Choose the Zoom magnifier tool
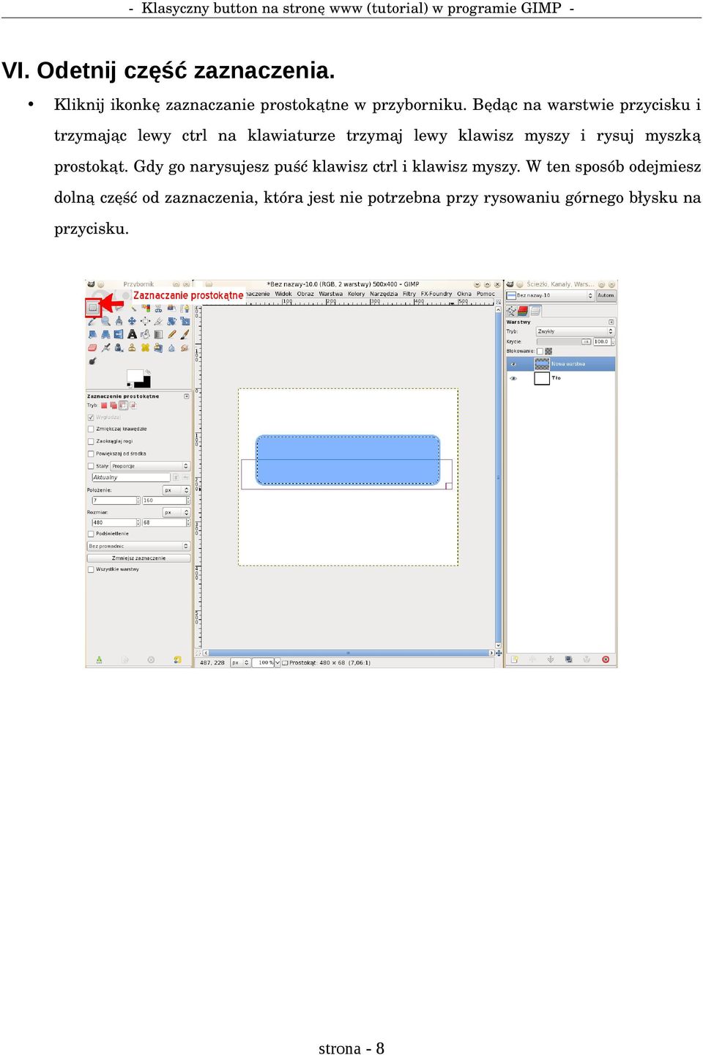703x1055 pixels. click(x=105, y=321)
